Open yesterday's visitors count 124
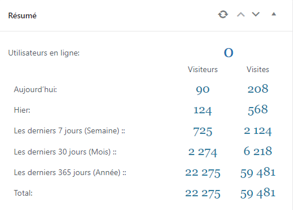 click(202, 110)
